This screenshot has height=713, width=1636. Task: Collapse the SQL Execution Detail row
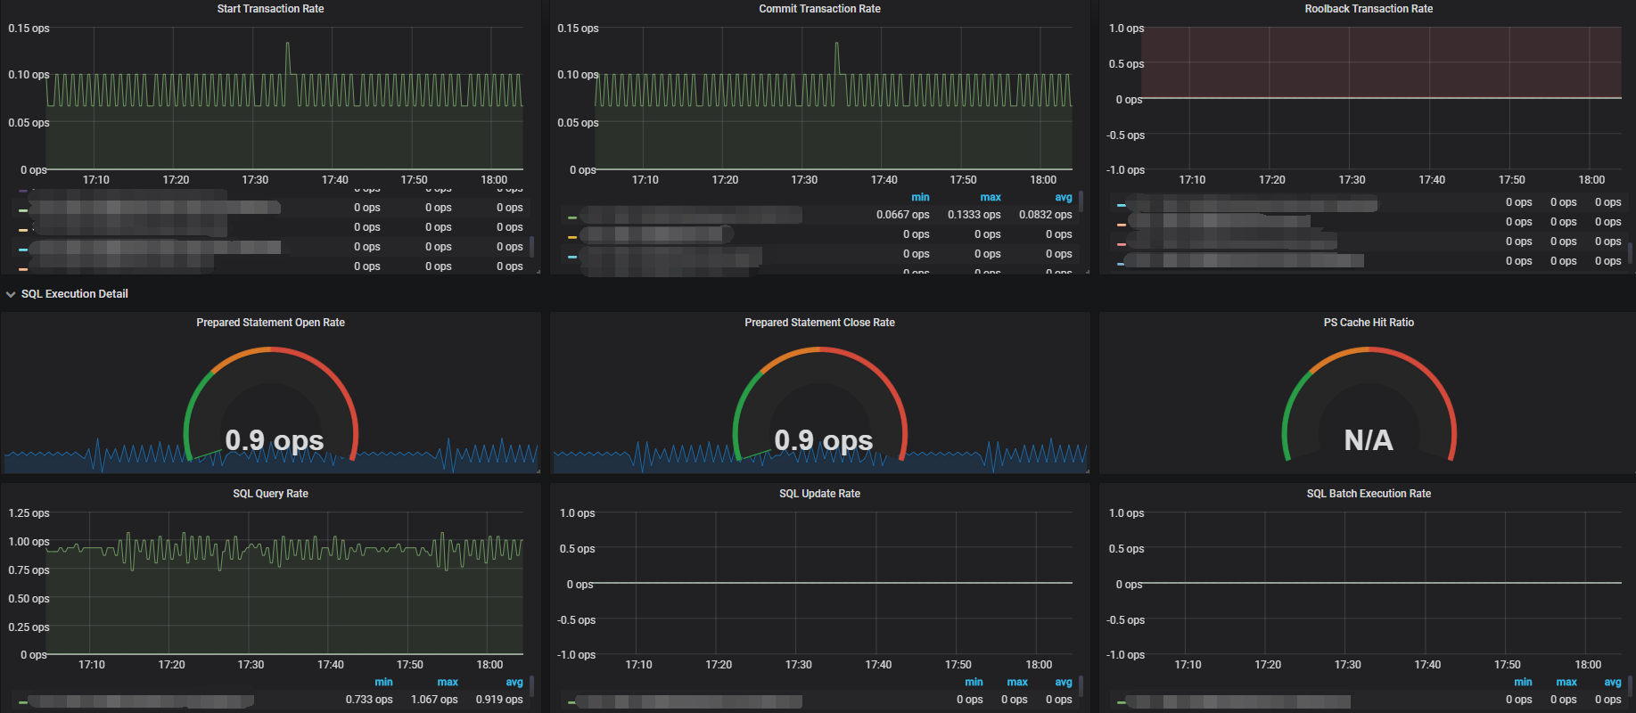click(x=74, y=294)
